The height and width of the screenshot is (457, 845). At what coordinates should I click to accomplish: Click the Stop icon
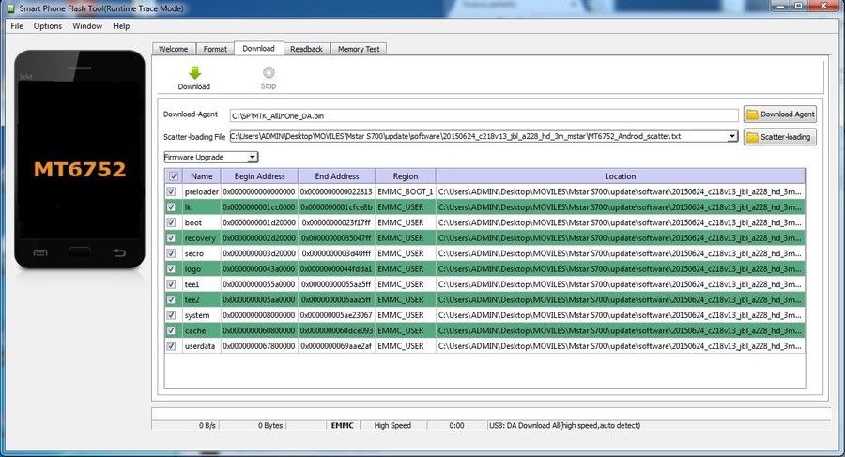(x=269, y=72)
